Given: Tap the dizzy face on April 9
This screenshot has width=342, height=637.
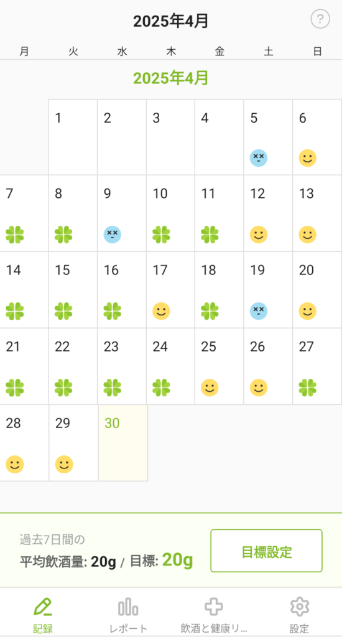Looking at the screenshot, I should [x=113, y=235].
